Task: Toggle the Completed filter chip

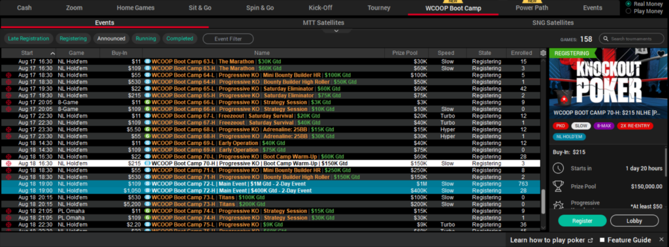Action: pos(180,39)
